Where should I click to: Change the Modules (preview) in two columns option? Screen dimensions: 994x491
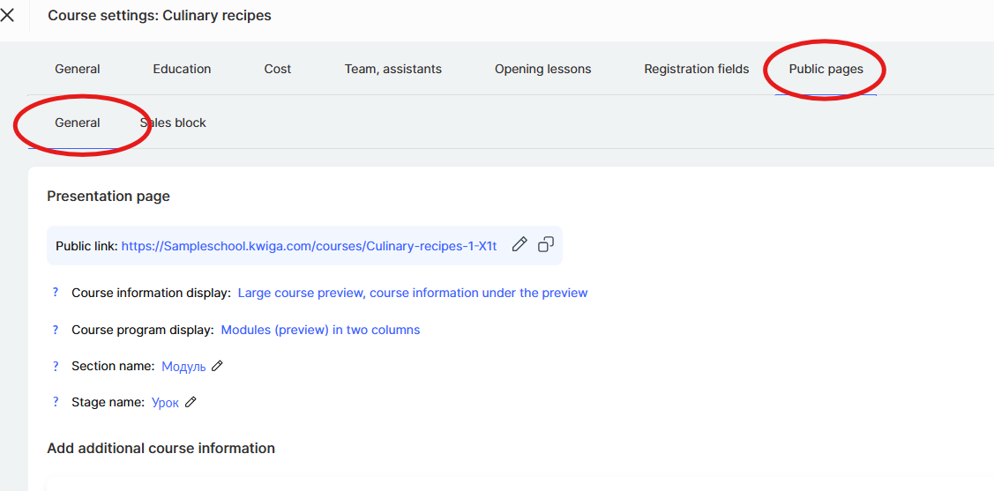(320, 330)
